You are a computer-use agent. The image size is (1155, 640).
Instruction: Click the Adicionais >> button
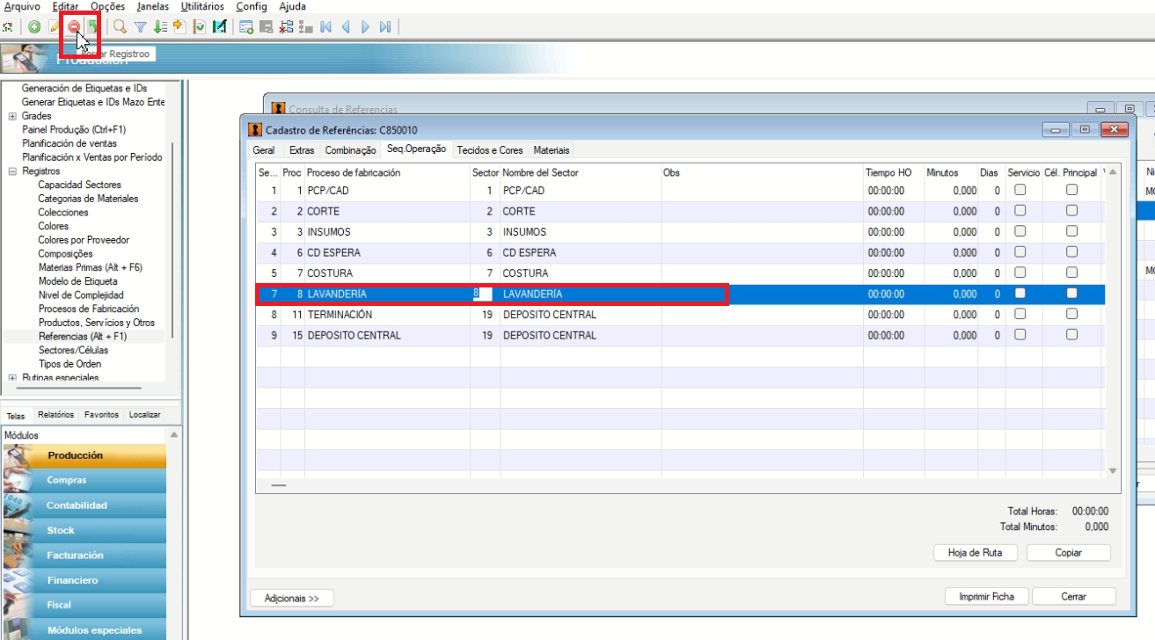pyautogui.click(x=292, y=599)
